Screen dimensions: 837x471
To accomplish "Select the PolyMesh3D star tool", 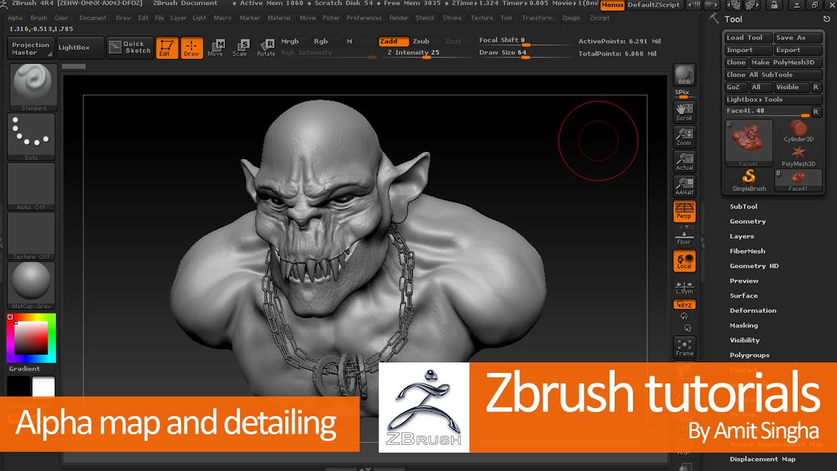I will pyautogui.click(x=798, y=156).
